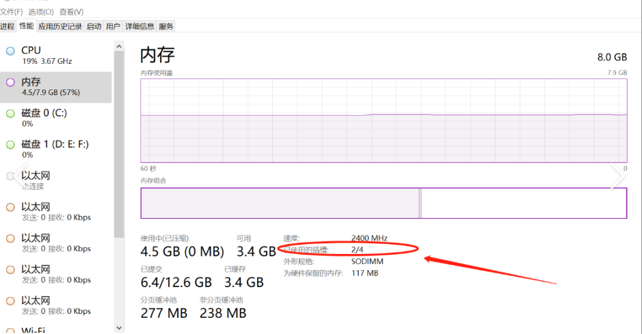
Task: Click the sidebar scrollbar down arrow
Action: click(118, 328)
